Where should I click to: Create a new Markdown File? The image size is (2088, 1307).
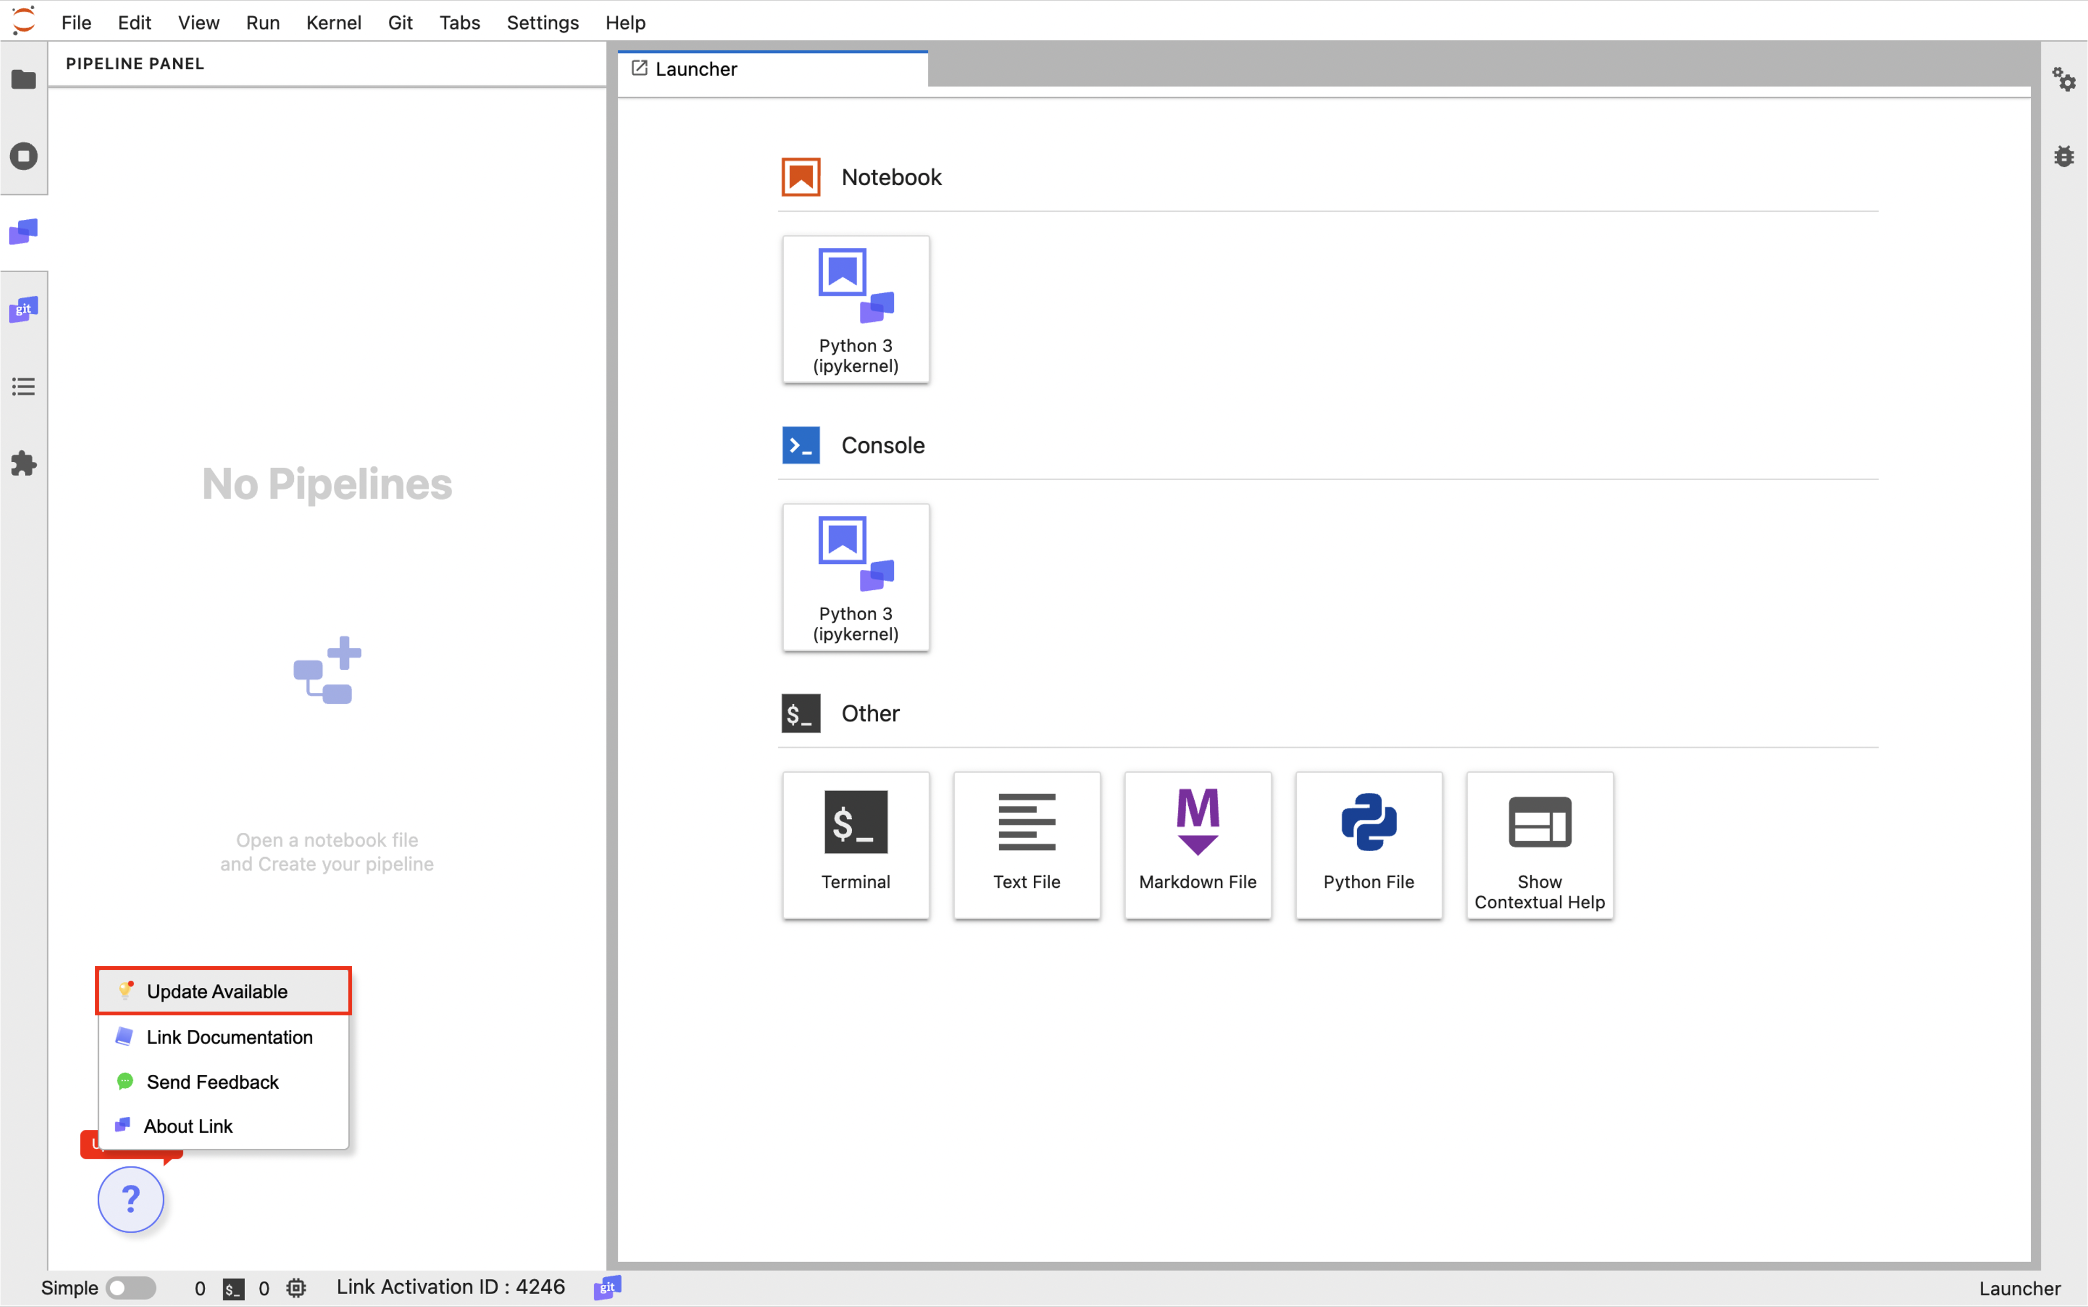click(x=1197, y=845)
